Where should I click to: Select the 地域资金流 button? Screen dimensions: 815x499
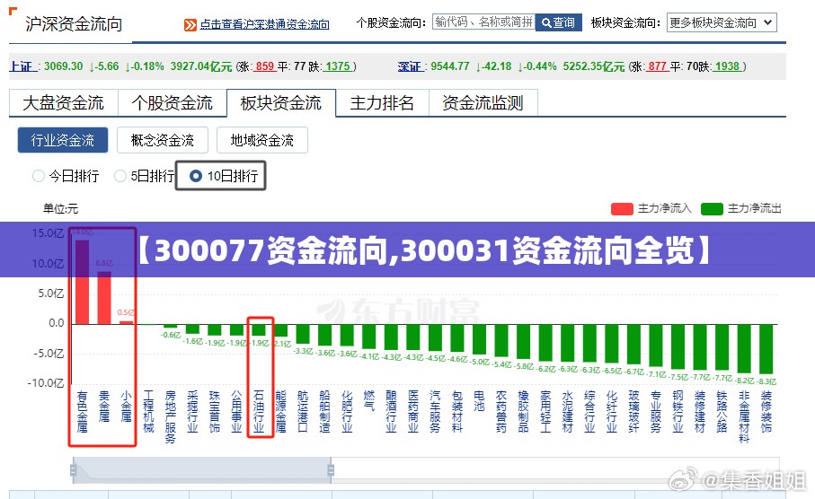point(262,140)
